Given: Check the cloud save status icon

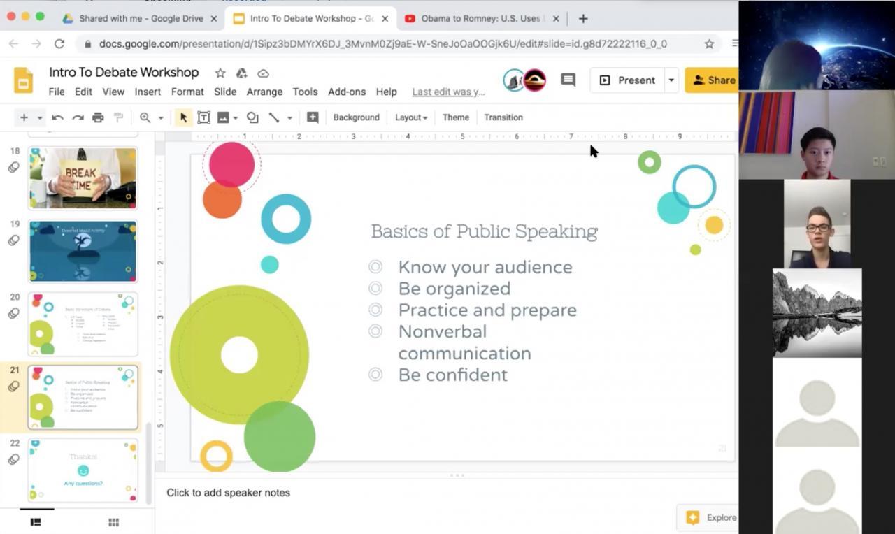Looking at the screenshot, I should [264, 73].
